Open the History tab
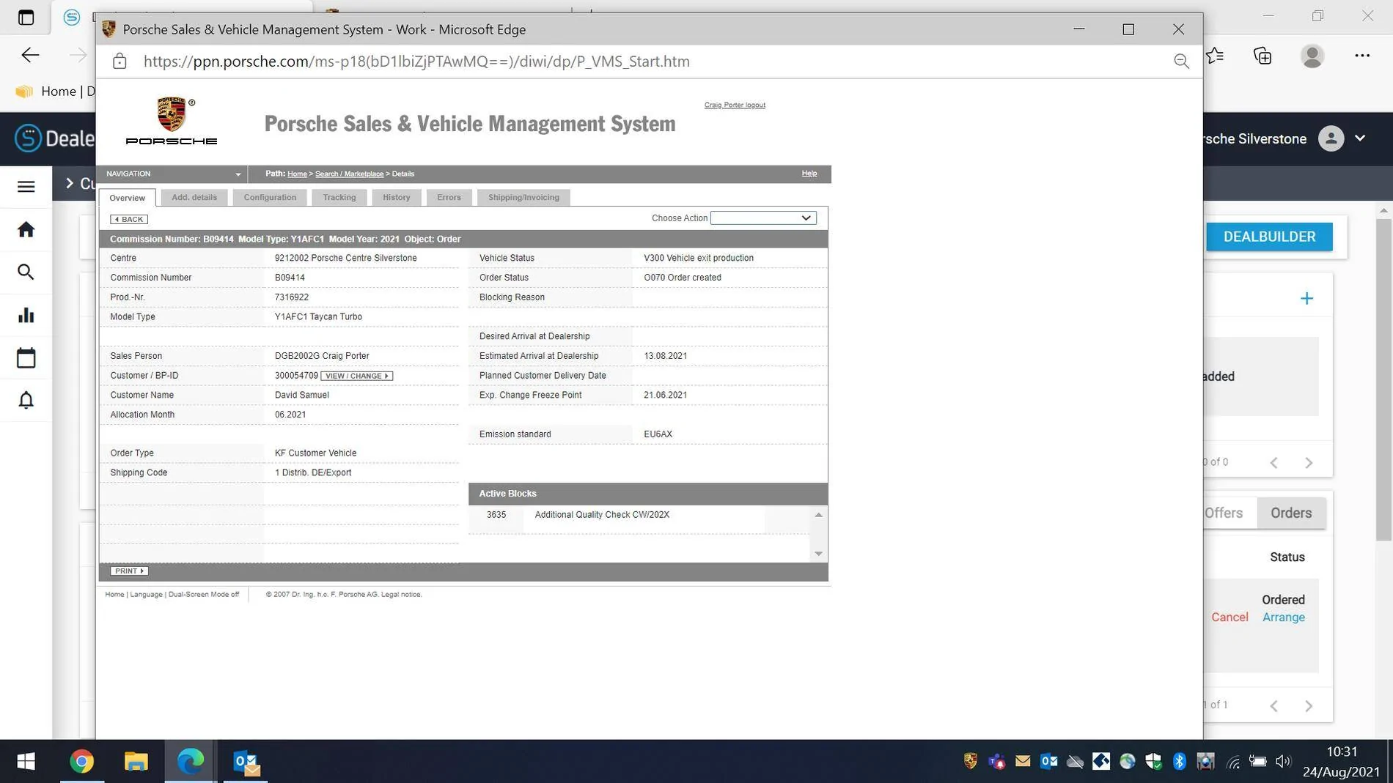1393x783 pixels. click(397, 198)
